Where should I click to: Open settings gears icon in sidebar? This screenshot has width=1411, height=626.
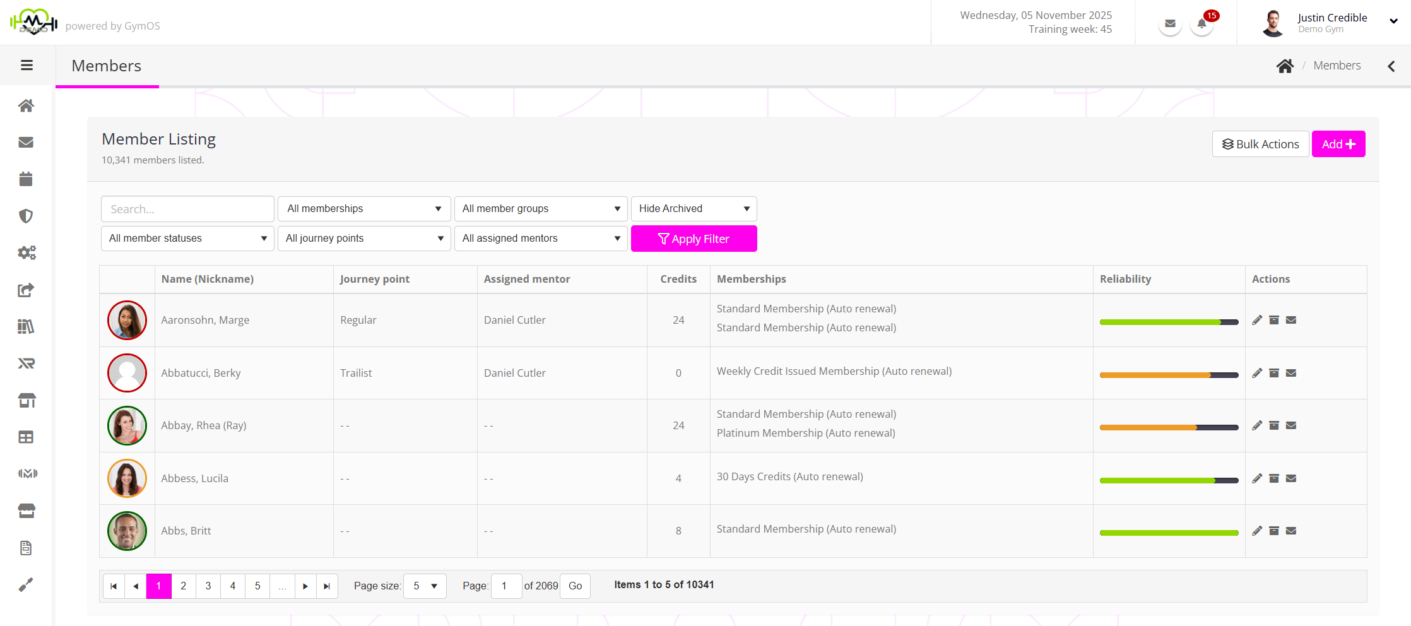tap(27, 253)
